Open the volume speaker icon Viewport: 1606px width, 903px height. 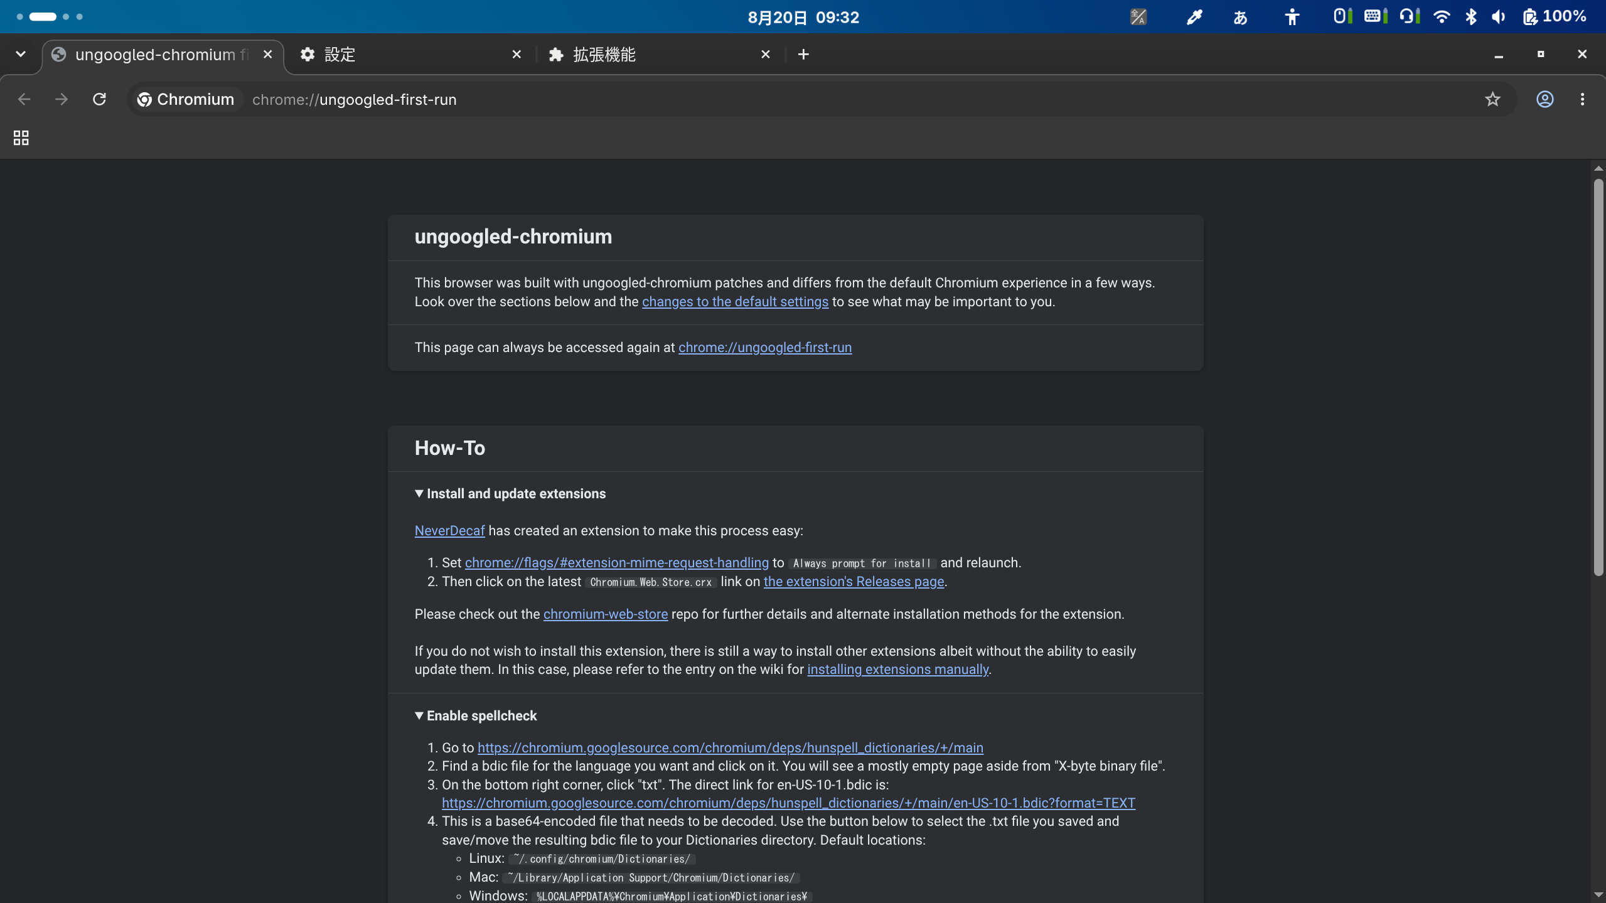tap(1499, 17)
